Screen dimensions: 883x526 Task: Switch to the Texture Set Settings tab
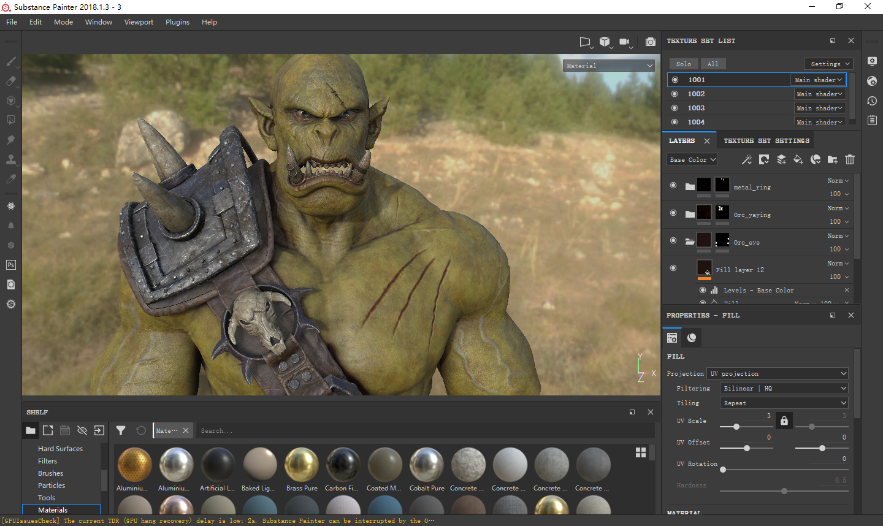766,140
